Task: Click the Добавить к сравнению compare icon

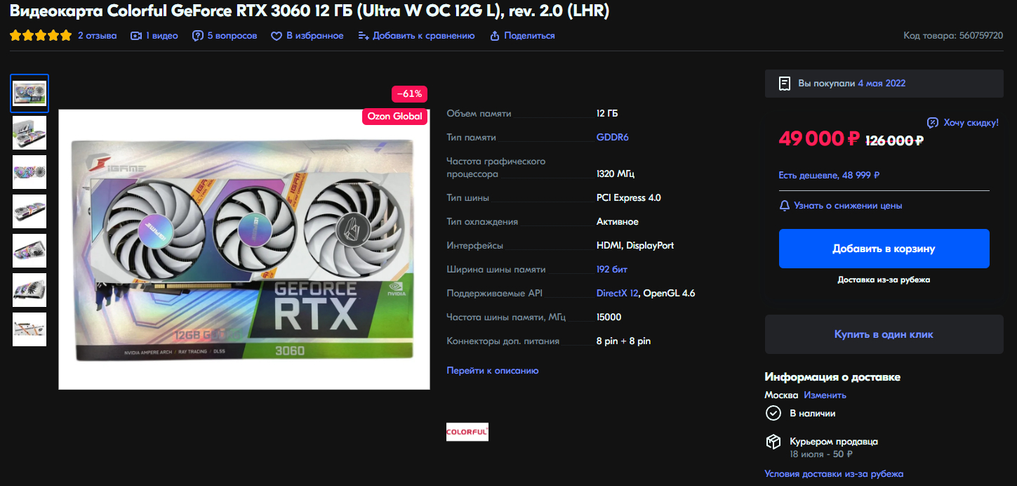Action: 364,36
